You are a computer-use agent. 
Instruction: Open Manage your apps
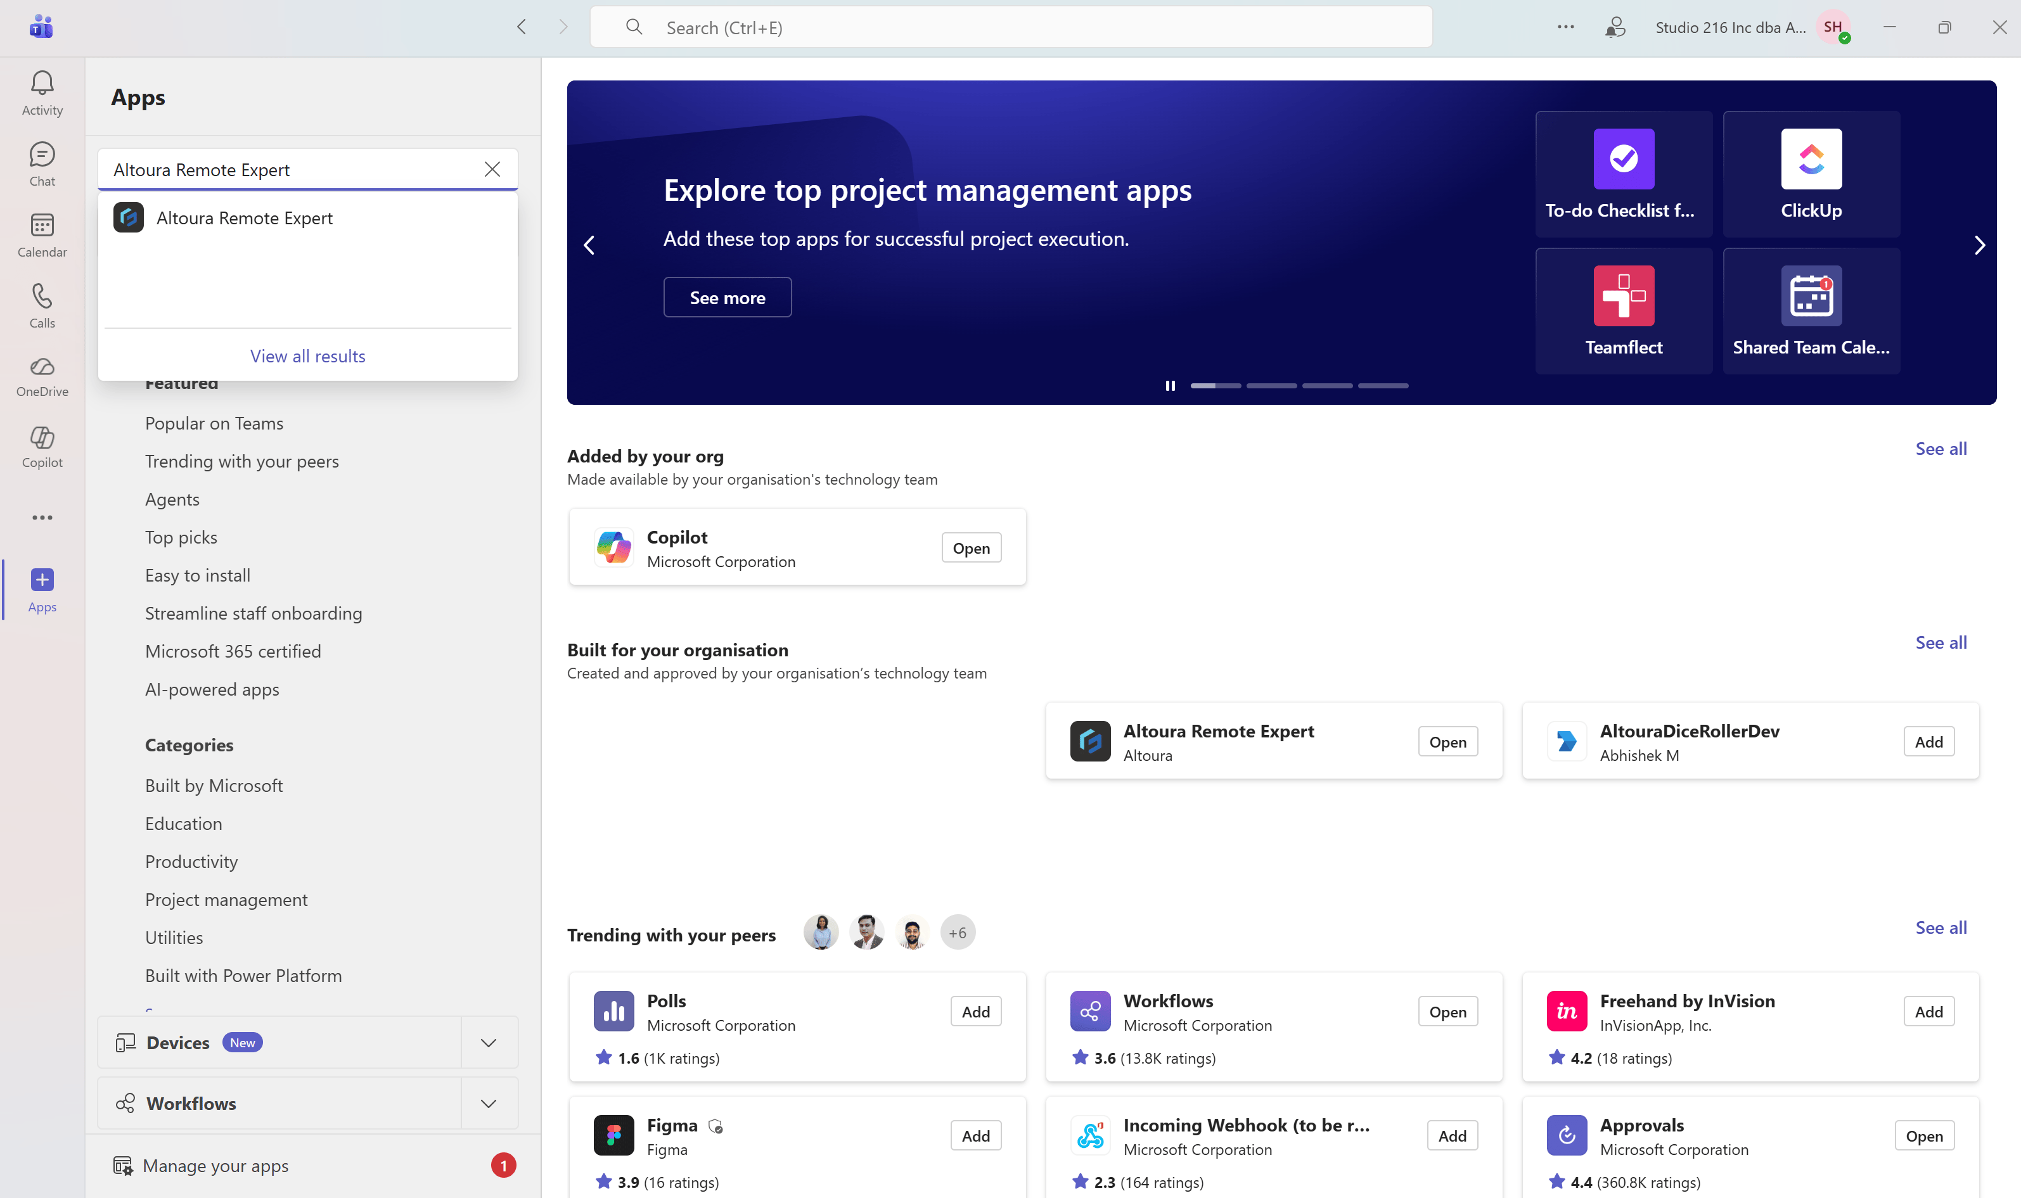(x=215, y=1166)
